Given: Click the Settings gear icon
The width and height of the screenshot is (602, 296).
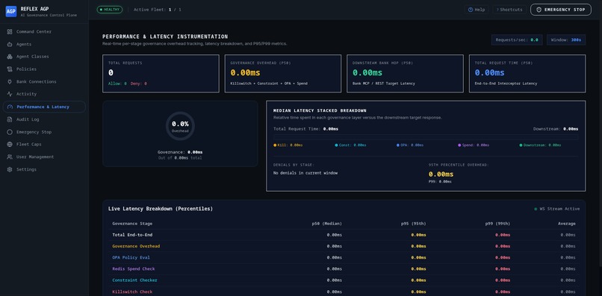Looking at the screenshot, I should pyautogui.click(x=10, y=169).
